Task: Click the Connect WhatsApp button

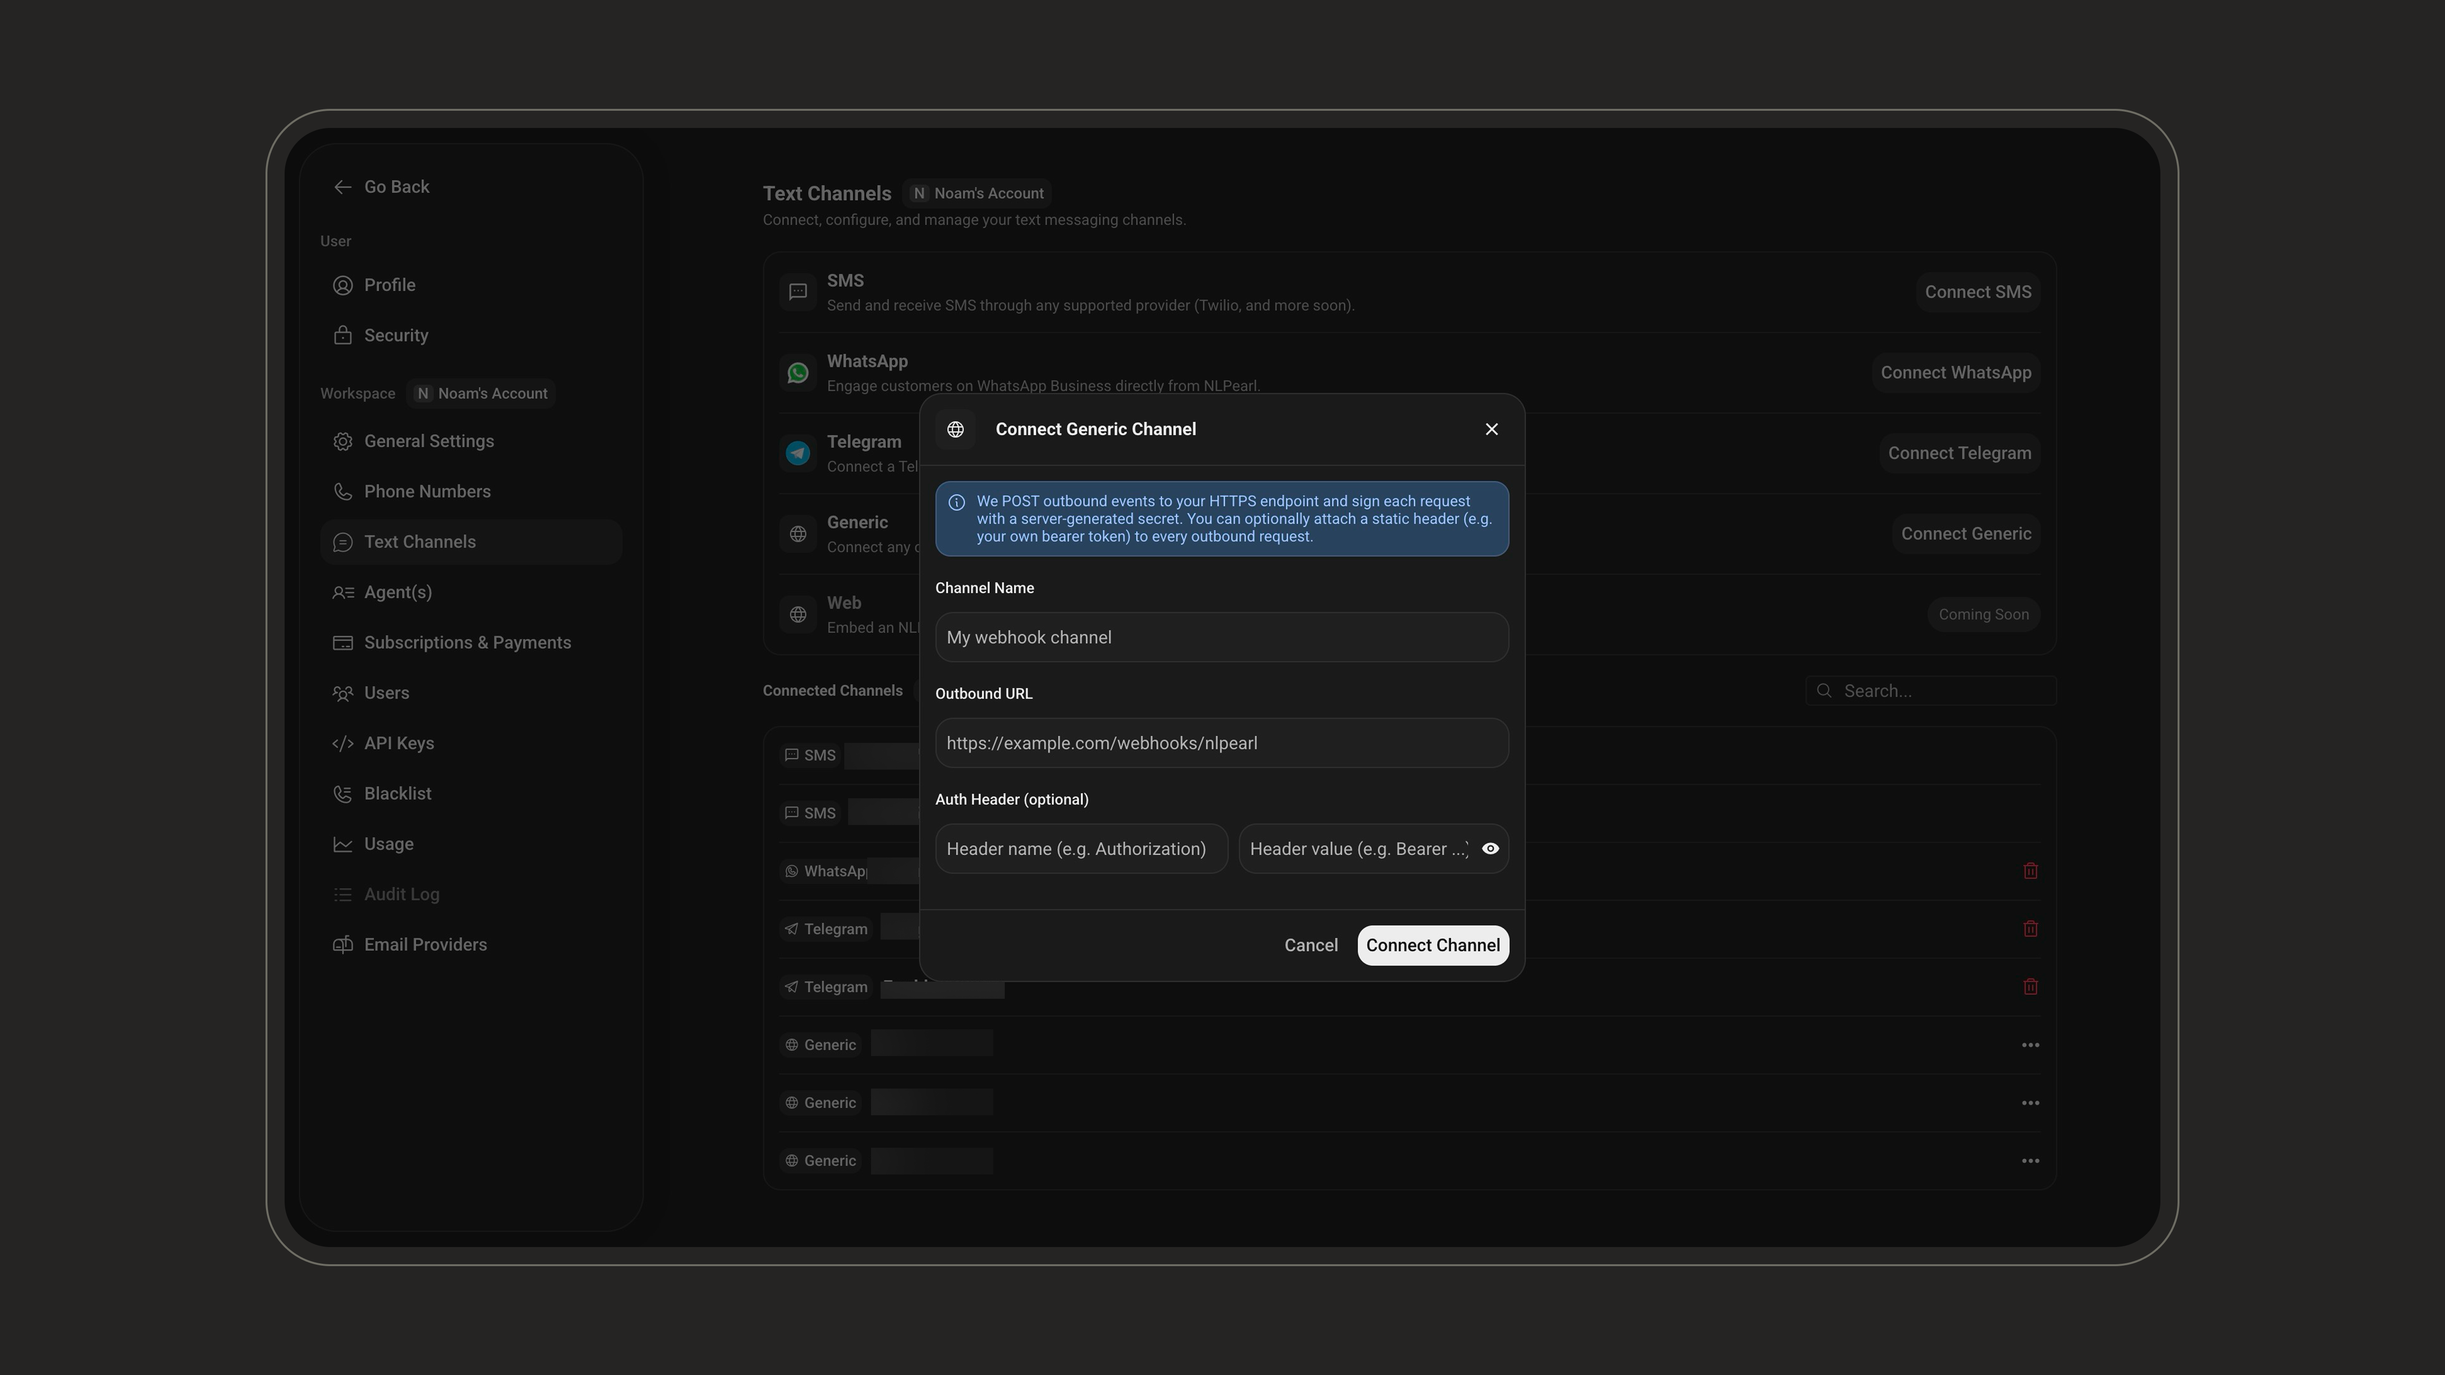Action: click(1956, 372)
